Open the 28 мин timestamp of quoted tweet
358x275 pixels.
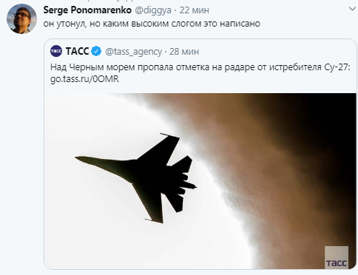pyautogui.click(x=184, y=52)
